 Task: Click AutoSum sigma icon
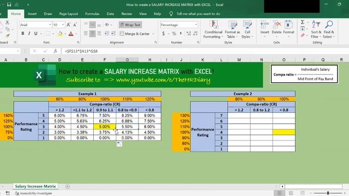coord(303,22)
